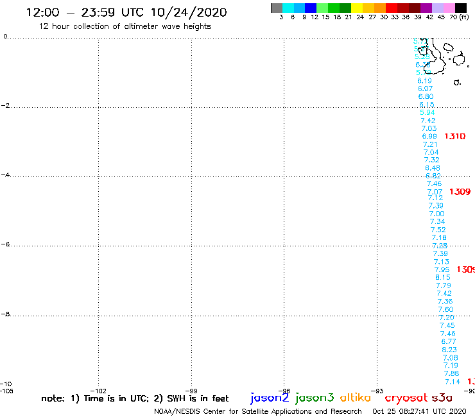The width and height of the screenshot is (475, 417).
Task: Select the purple swatch in the legend bar
Action: [x=426, y=8]
